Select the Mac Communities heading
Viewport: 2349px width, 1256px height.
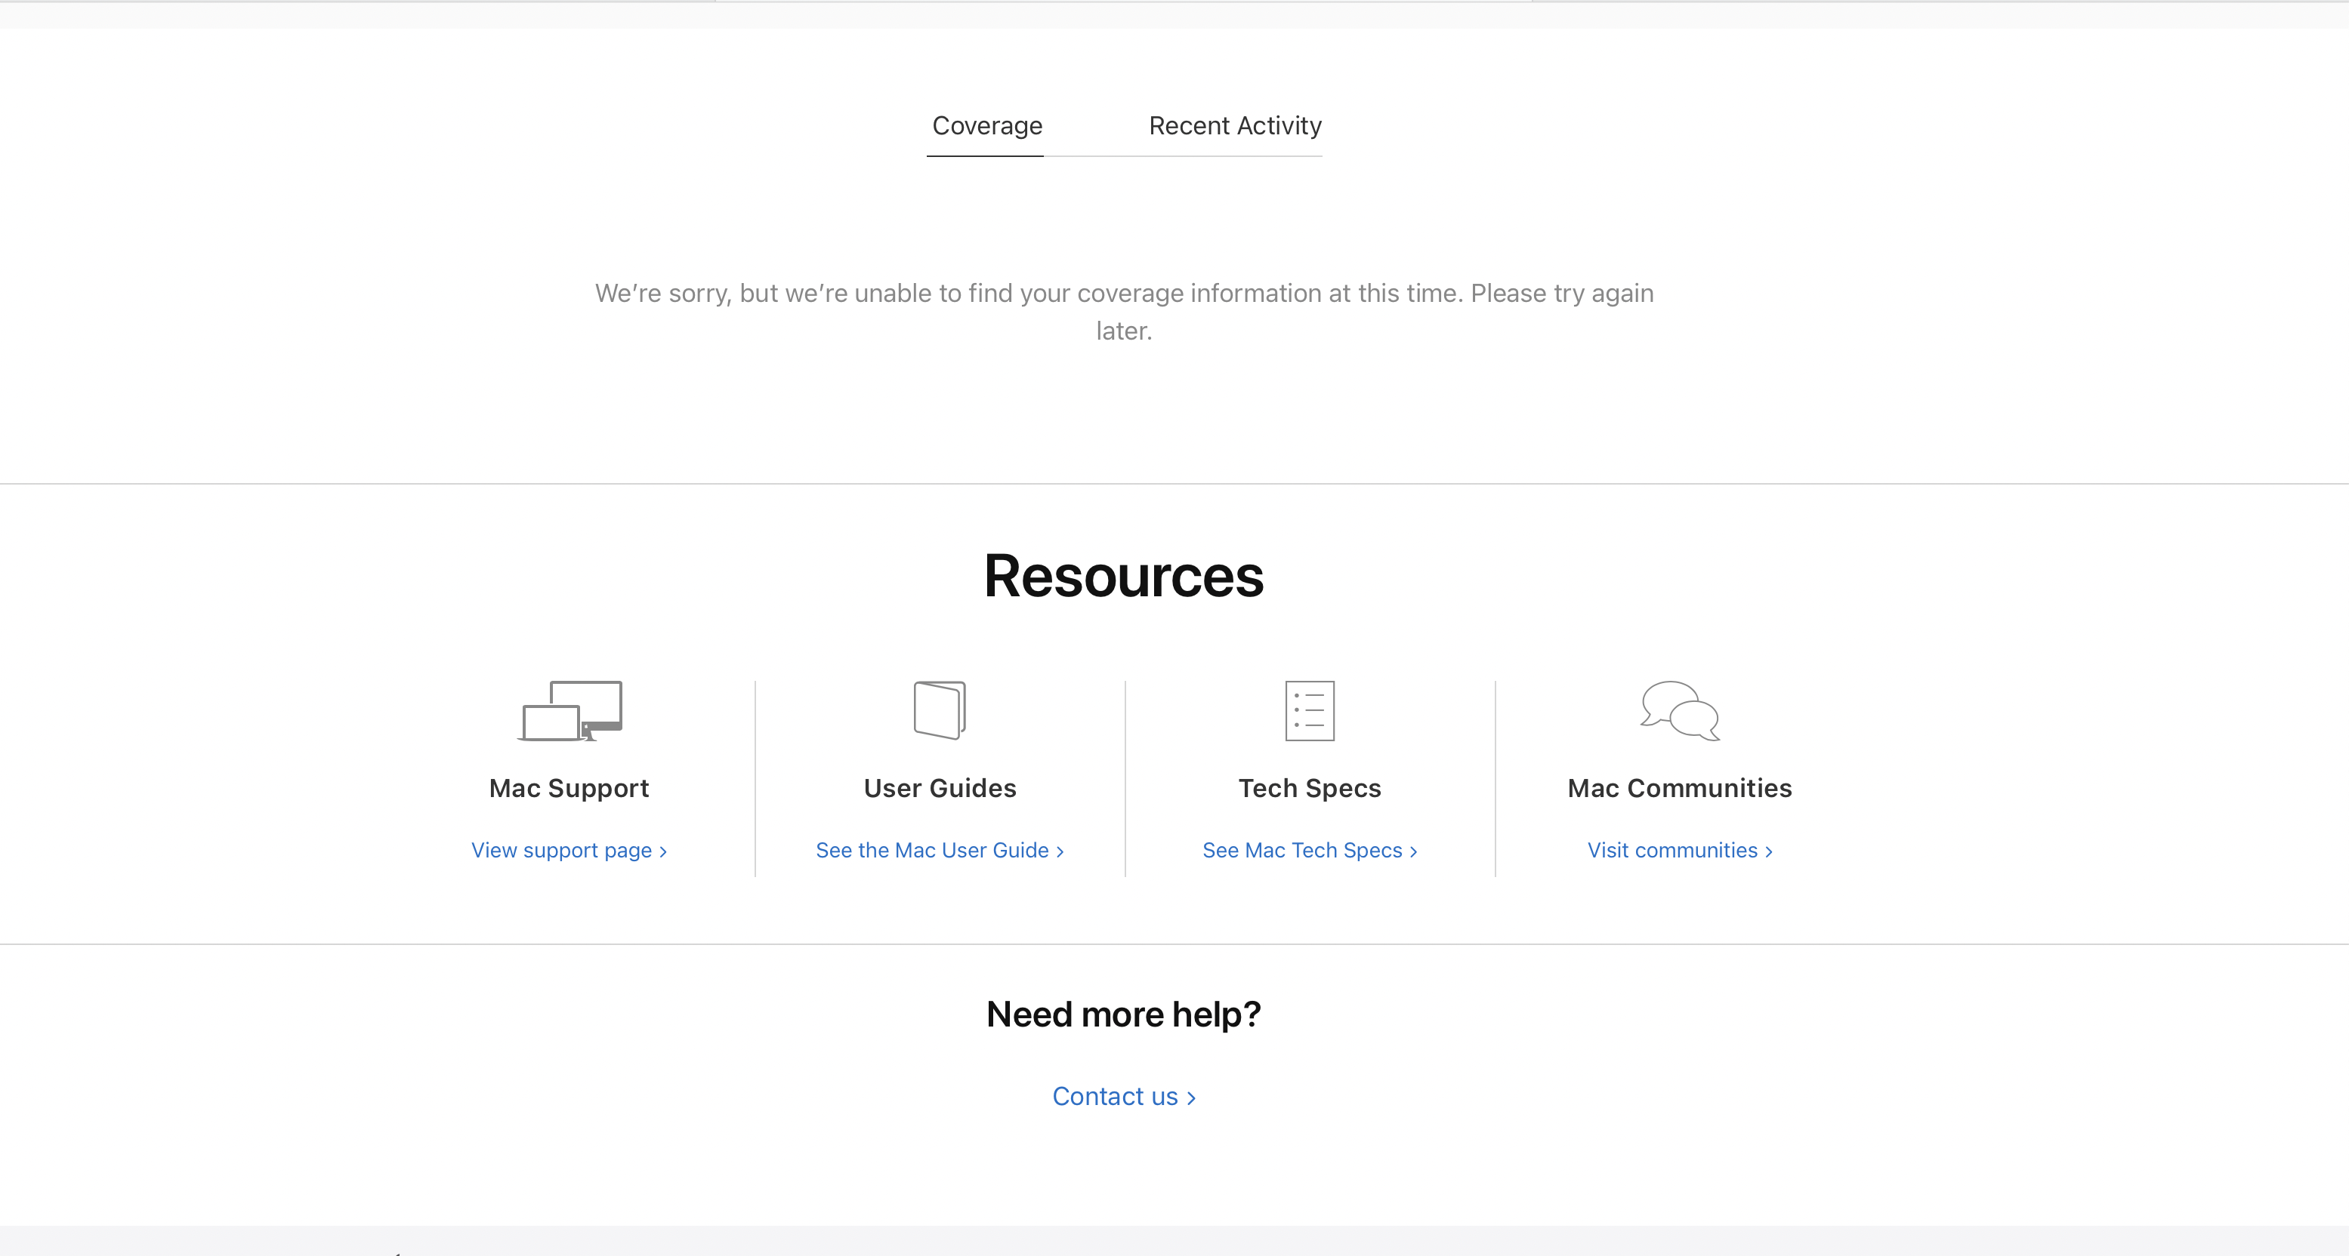click(1680, 789)
